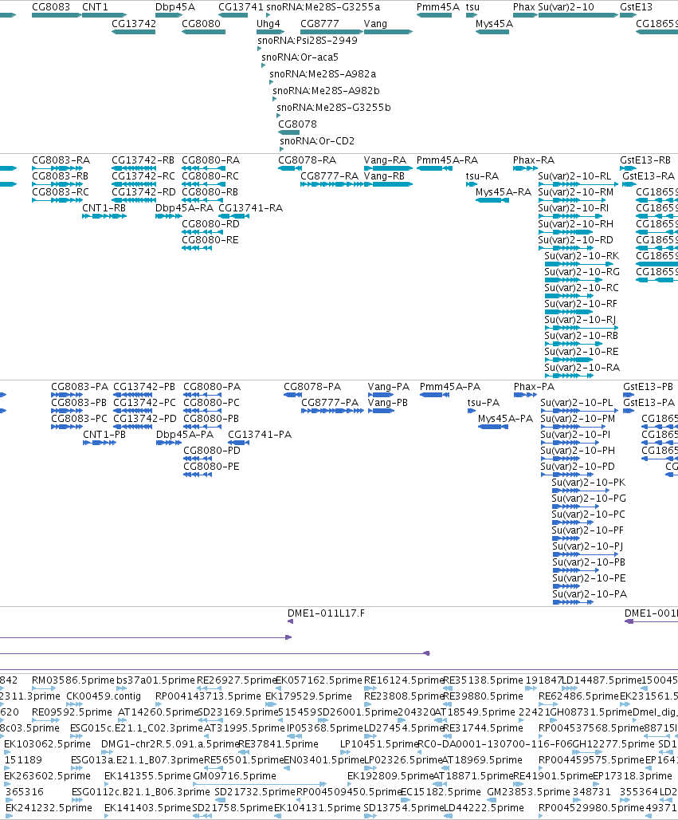Select the CNT1-RB transcript
Viewport: 678px width, 820px height.
(x=104, y=216)
